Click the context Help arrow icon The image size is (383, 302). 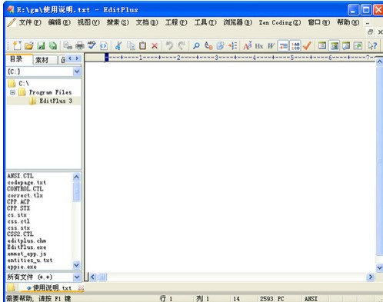coord(372,46)
